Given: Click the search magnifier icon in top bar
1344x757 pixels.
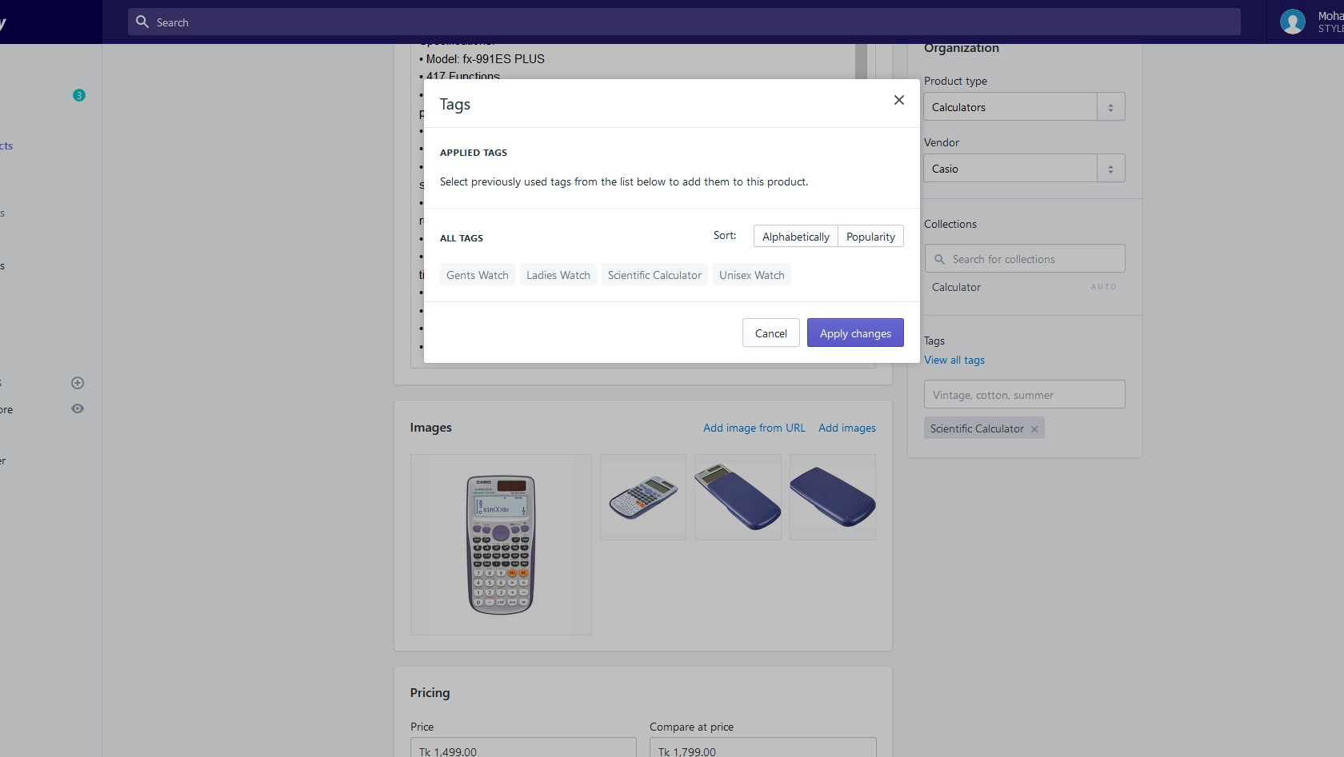Looking at the screenshot, I should (x=142, y=22).
